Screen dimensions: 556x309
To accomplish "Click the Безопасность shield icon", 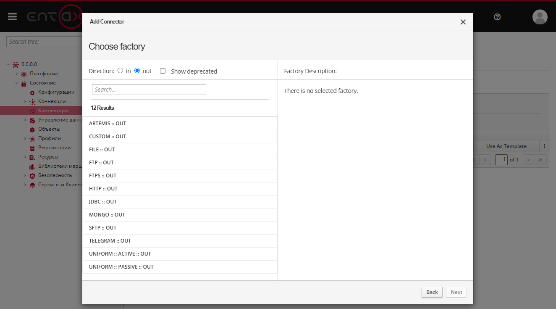I will click(x=32, y=176).
